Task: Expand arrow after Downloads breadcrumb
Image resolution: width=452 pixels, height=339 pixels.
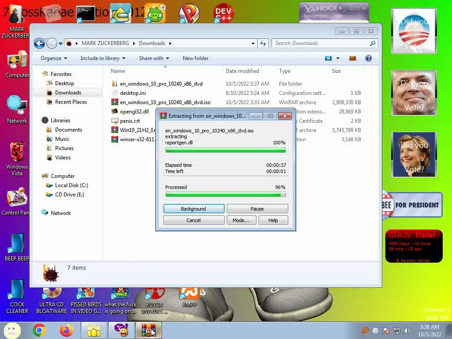Action: click(170, 44)
